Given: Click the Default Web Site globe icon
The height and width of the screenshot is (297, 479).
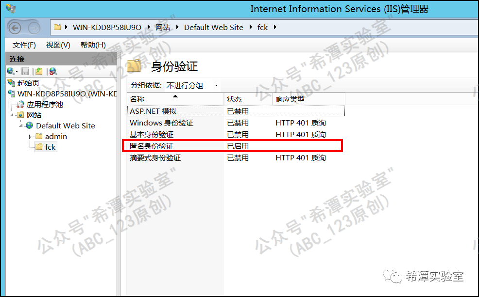Looking at the screenshot, I should tap(30, 125).
